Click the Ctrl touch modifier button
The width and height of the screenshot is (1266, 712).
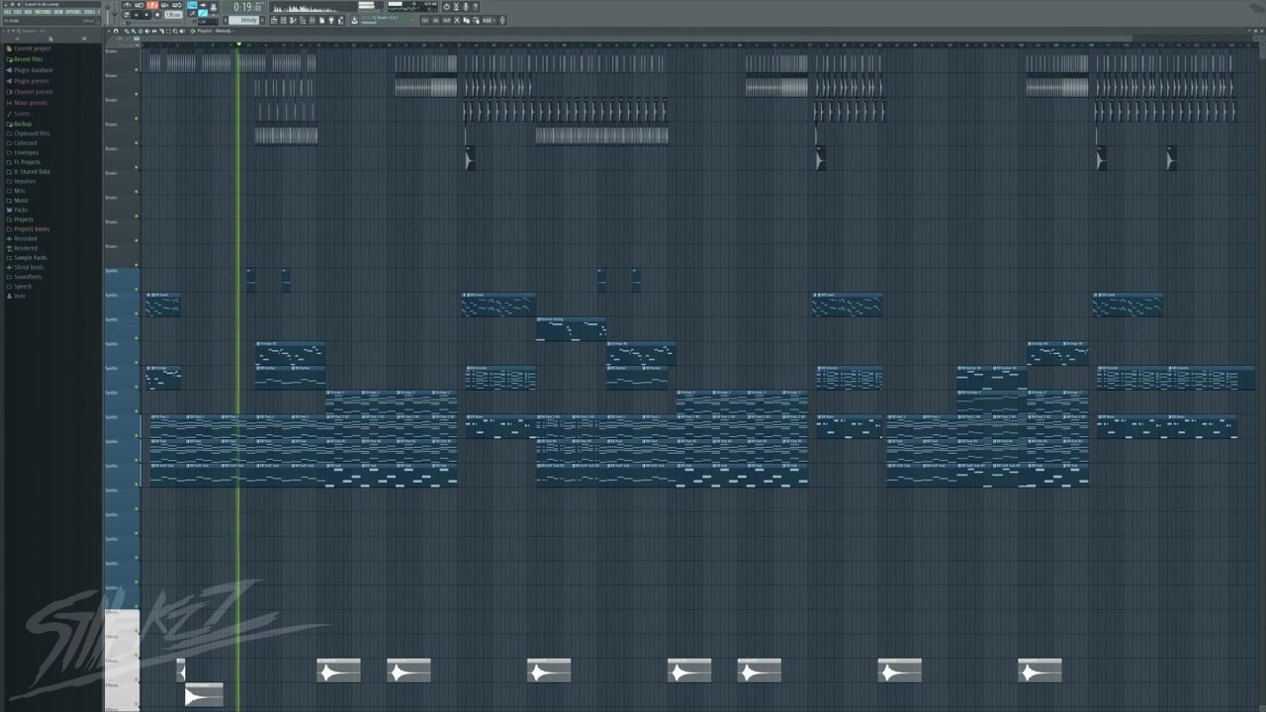[x=424, y=20]
